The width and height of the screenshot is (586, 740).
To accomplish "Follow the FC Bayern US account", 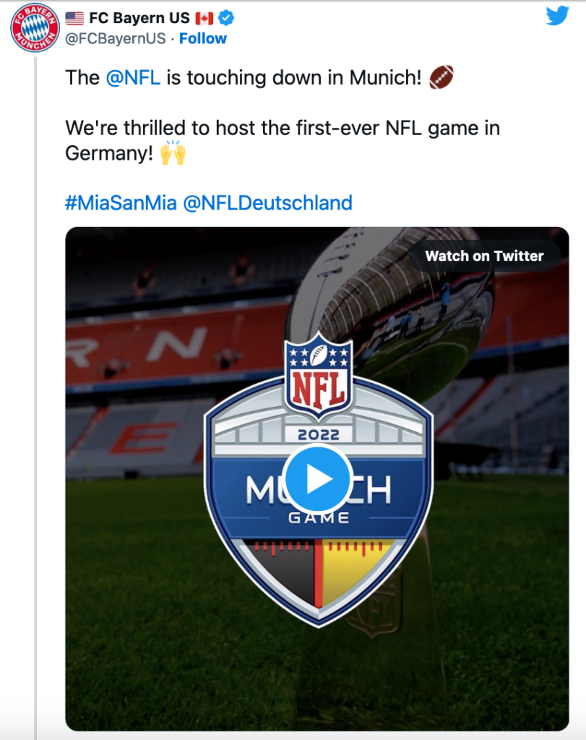I will pos(203,38).
